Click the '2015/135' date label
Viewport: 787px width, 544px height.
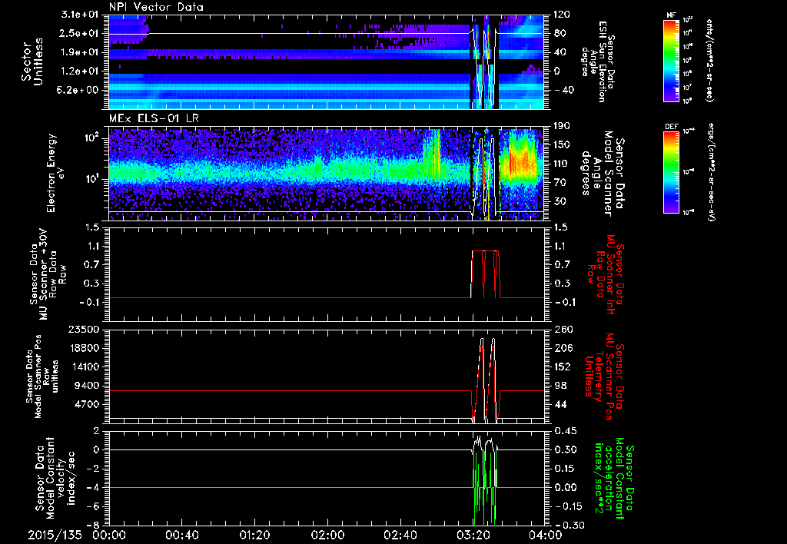coord(55,535)
